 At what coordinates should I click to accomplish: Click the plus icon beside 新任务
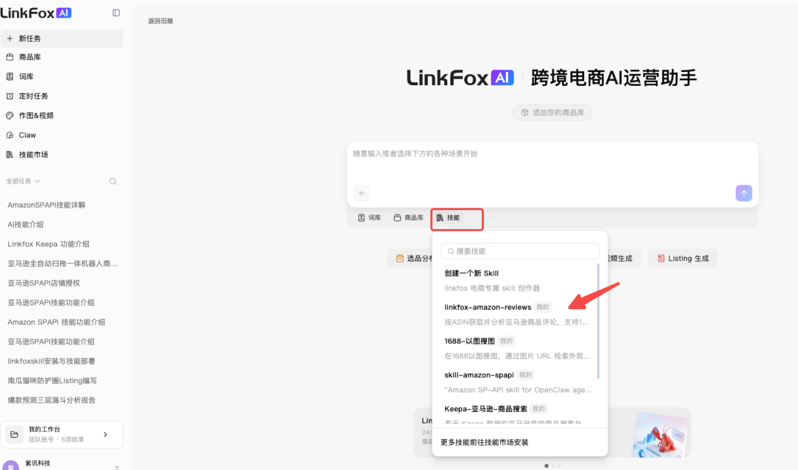point(9,38)
